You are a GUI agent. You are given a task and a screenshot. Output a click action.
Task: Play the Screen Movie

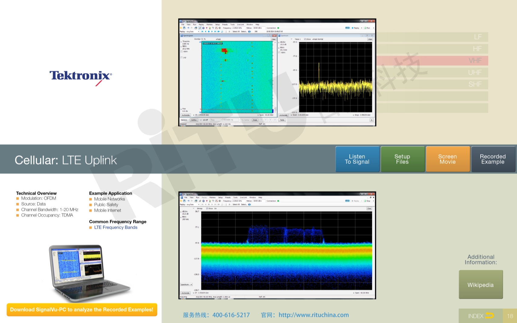coord(448,159)
